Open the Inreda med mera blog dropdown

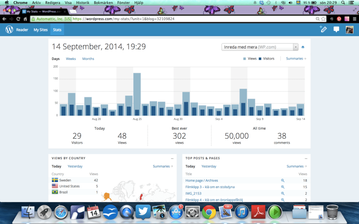(x=260, y=47)
